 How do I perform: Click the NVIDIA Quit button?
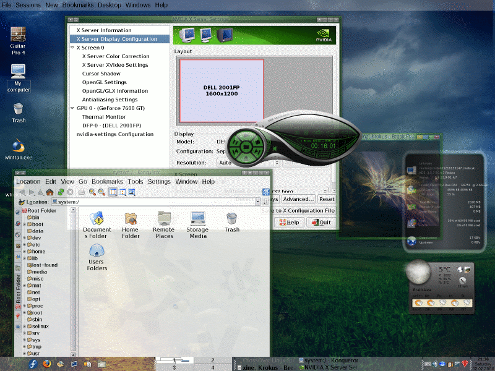(x=321, y=222)
